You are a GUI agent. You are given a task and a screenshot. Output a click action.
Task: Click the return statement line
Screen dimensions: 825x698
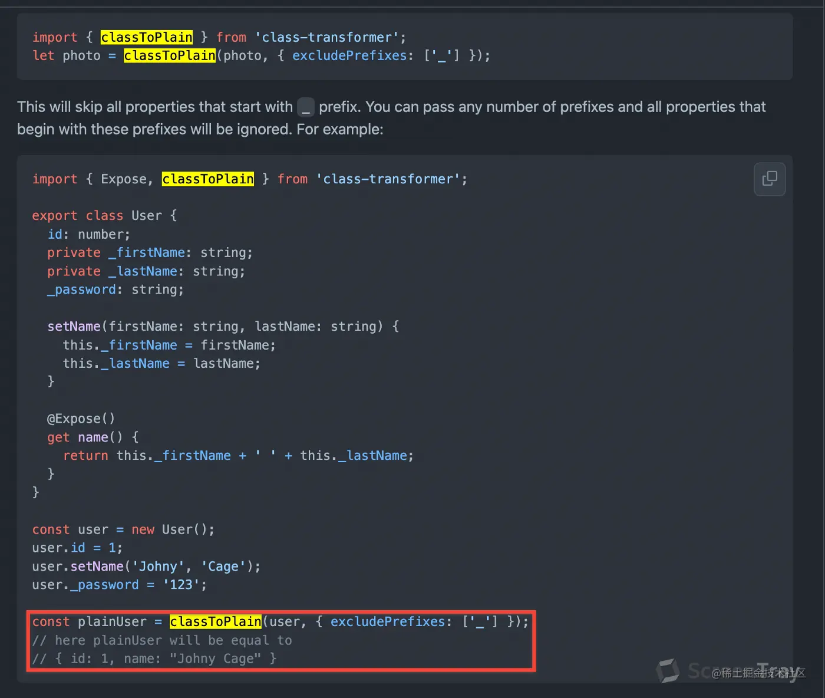(x=238, y=456)
